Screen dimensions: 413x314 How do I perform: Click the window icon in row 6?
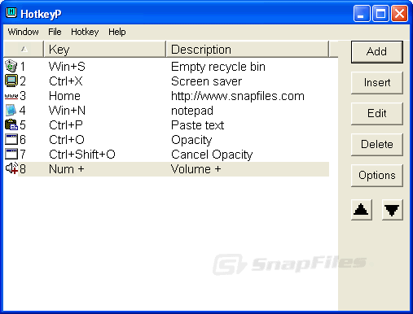pos(11,140)
